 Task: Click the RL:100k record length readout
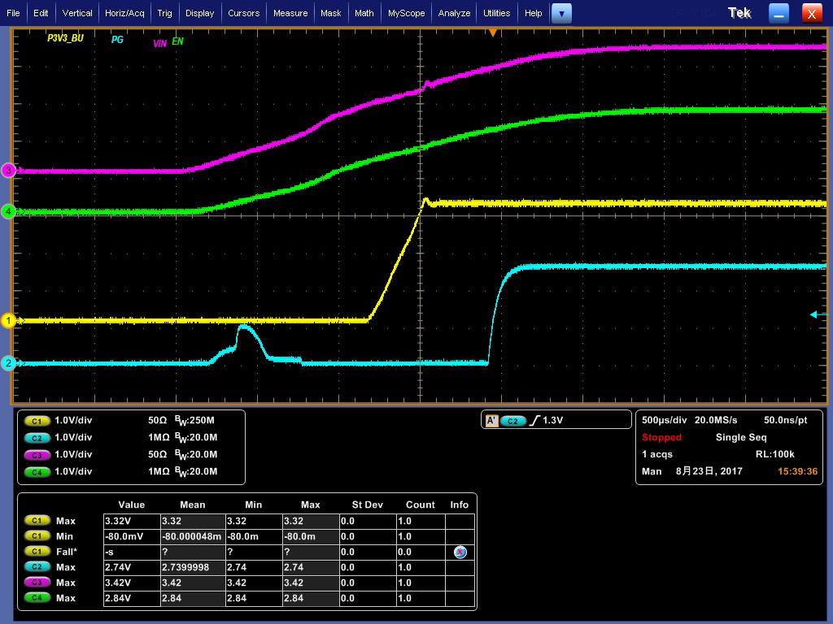point(775,454)
